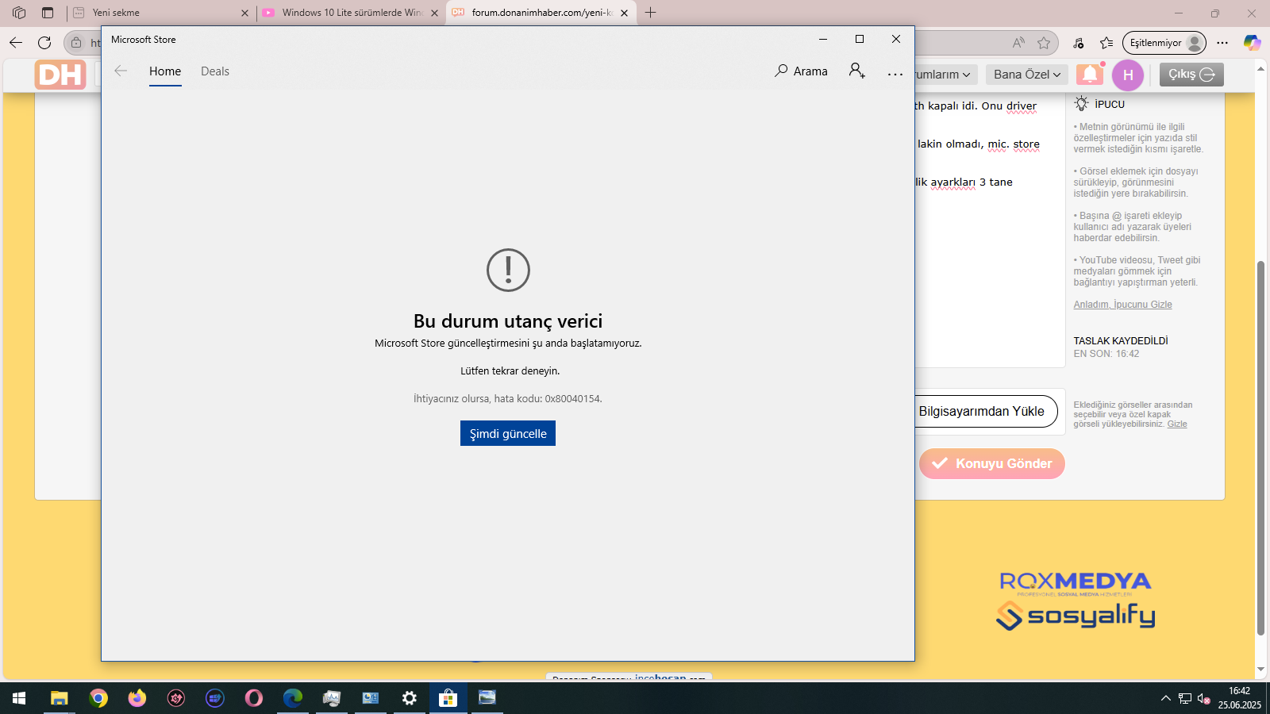Switch to the Deals tab
Image resolution: width=1270 pixels, height=714 pixels.
pos(215,71)
